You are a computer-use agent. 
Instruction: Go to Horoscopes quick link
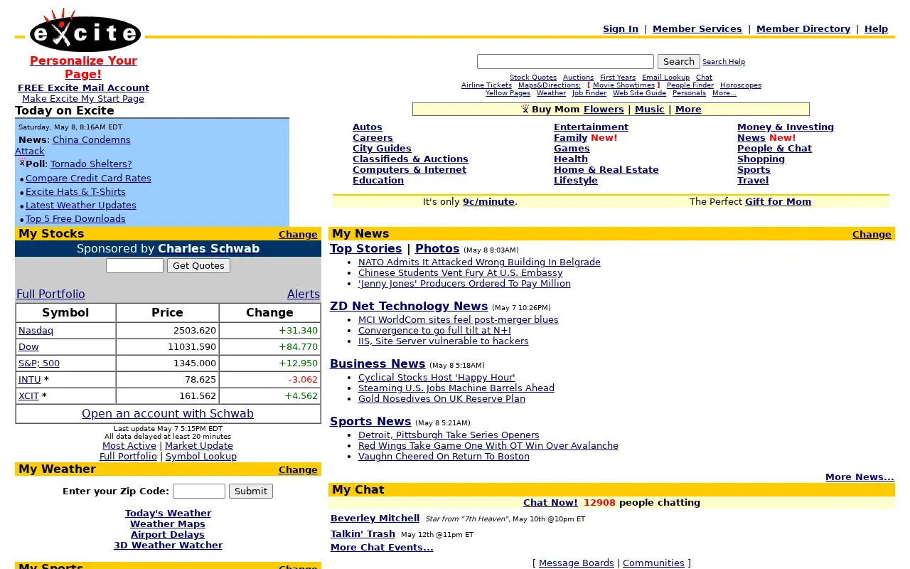741,85
